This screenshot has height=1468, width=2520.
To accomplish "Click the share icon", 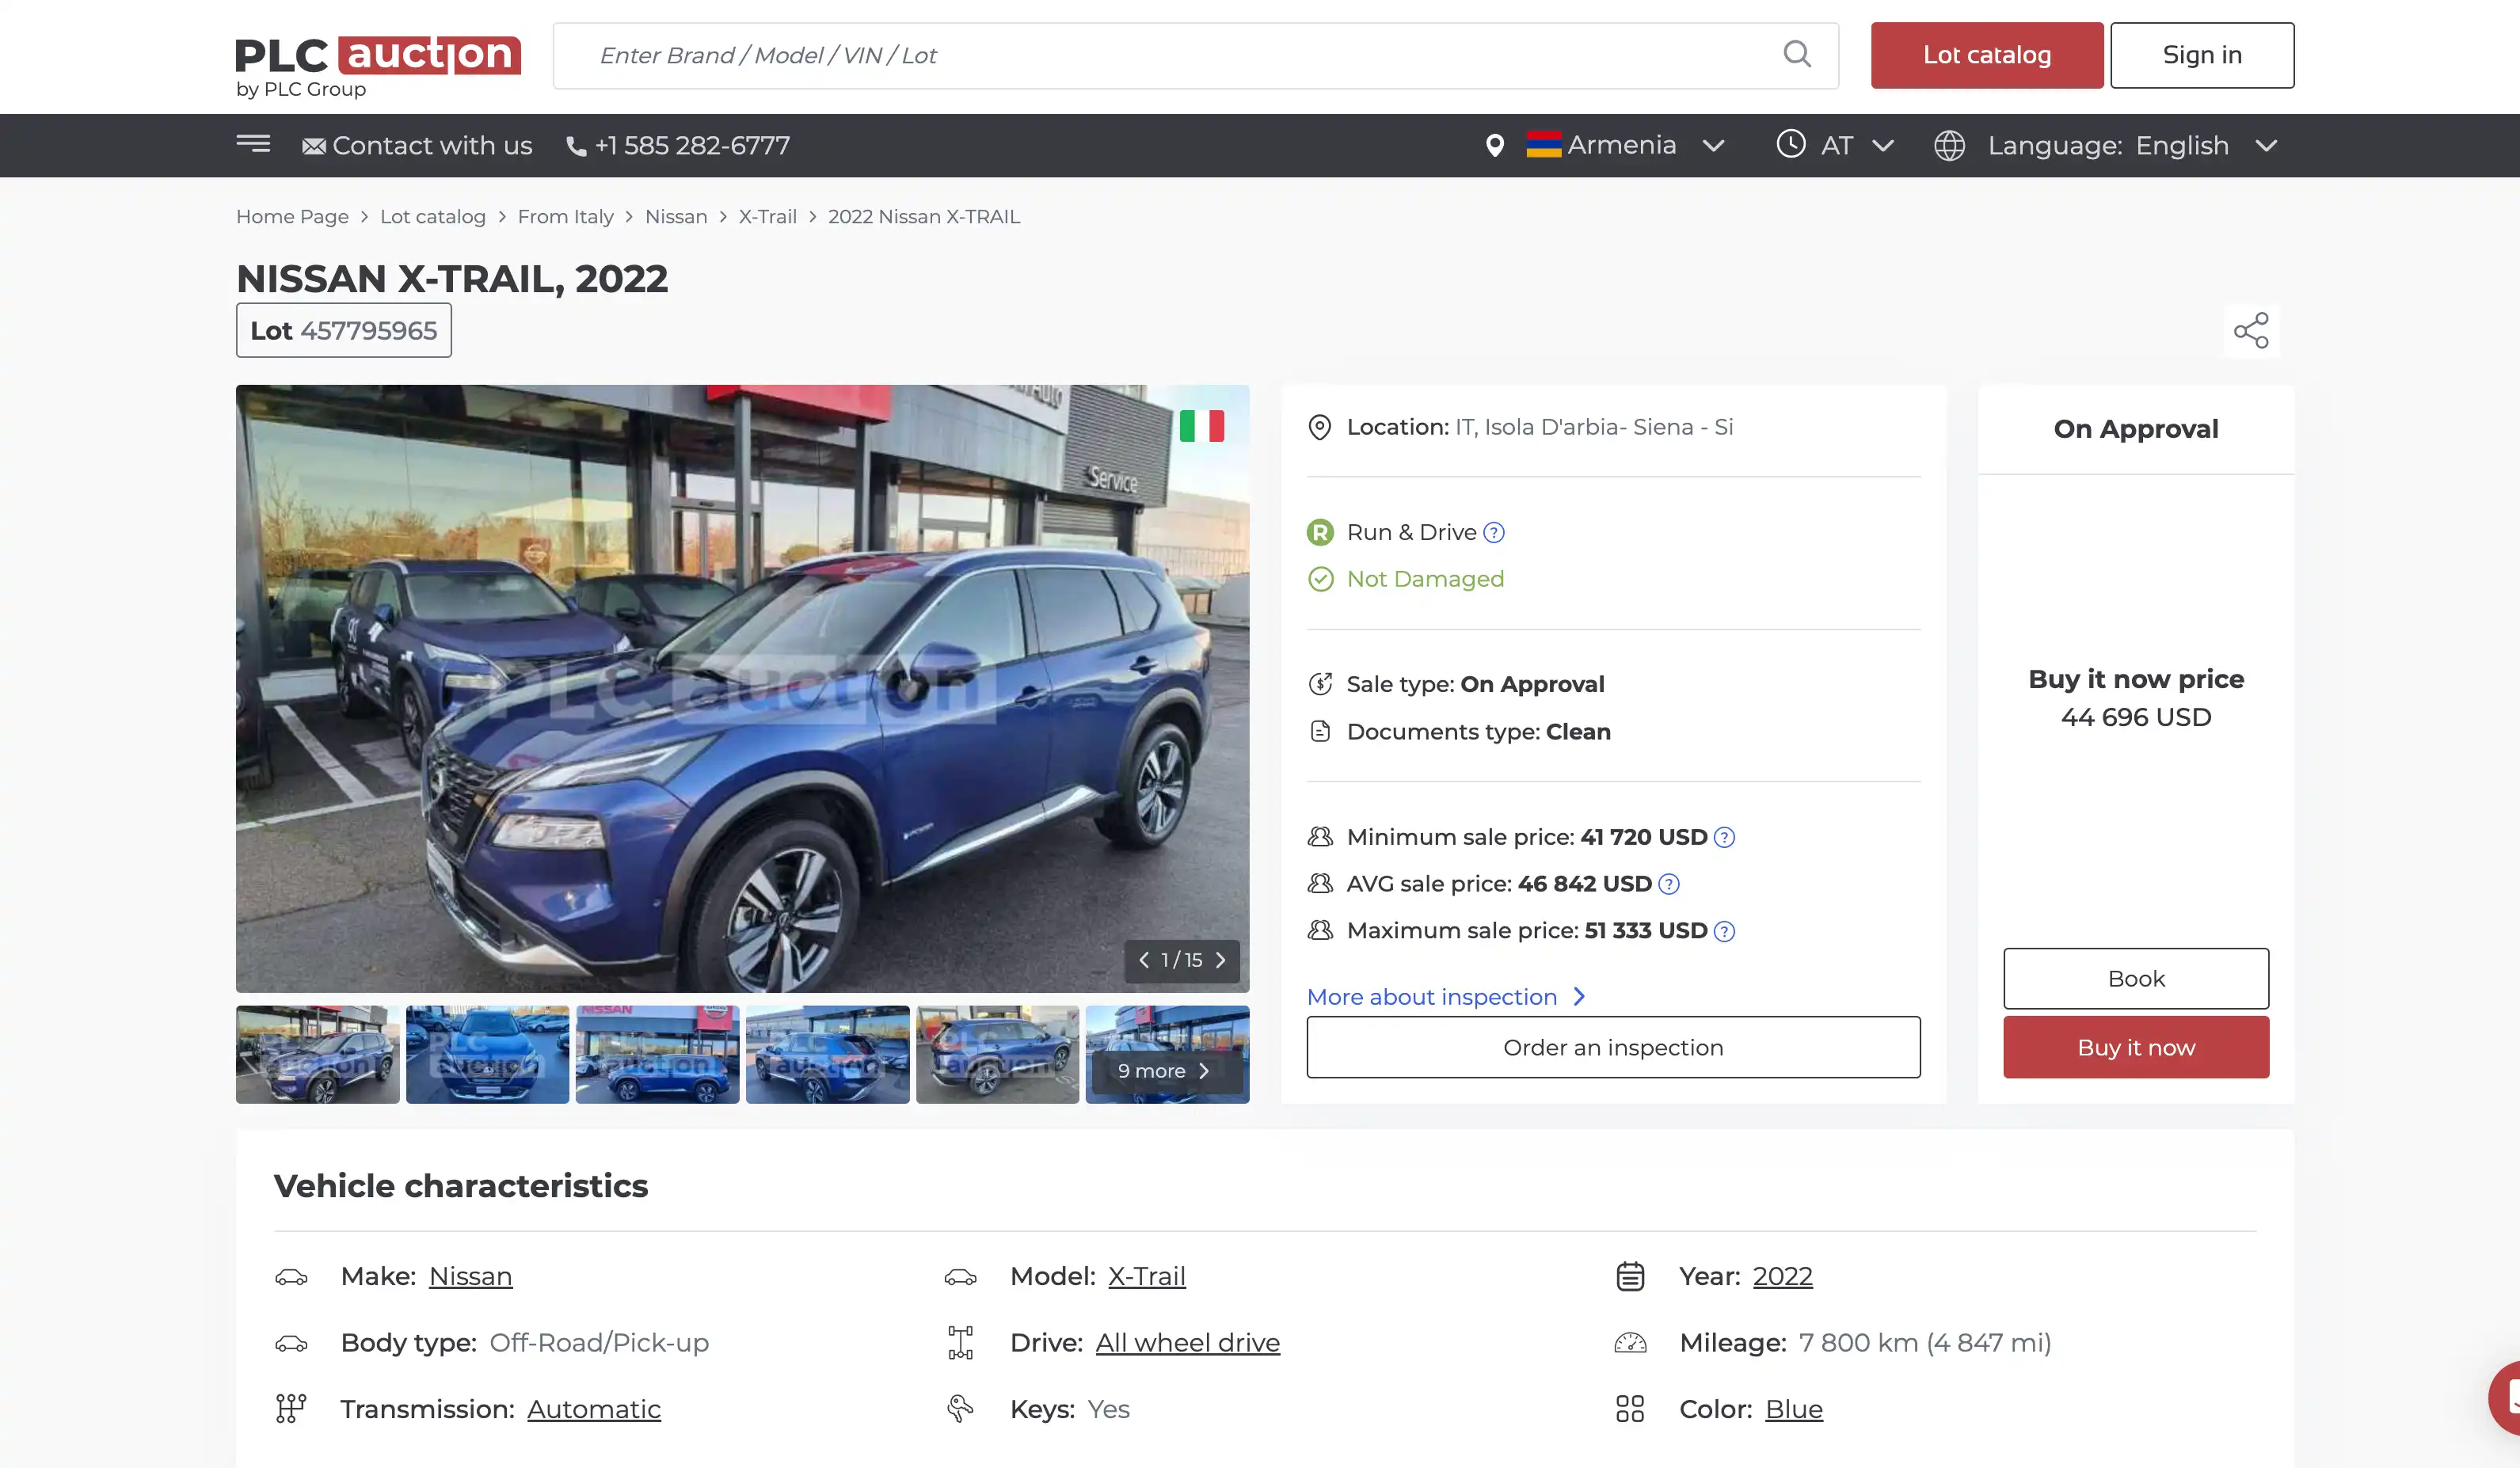I will [x=2250, y=331].
